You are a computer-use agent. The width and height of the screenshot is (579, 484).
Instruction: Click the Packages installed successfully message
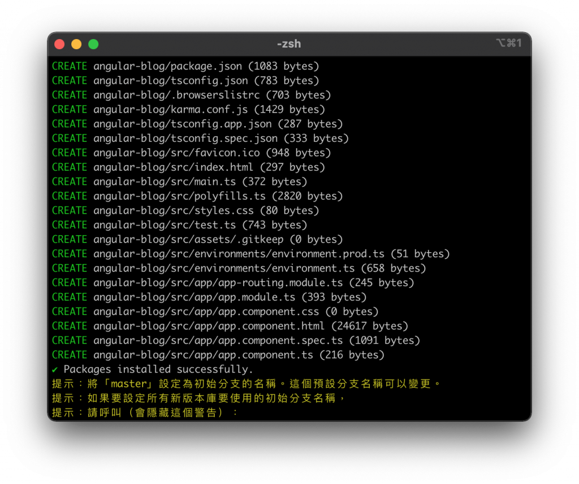coord(158,369)
